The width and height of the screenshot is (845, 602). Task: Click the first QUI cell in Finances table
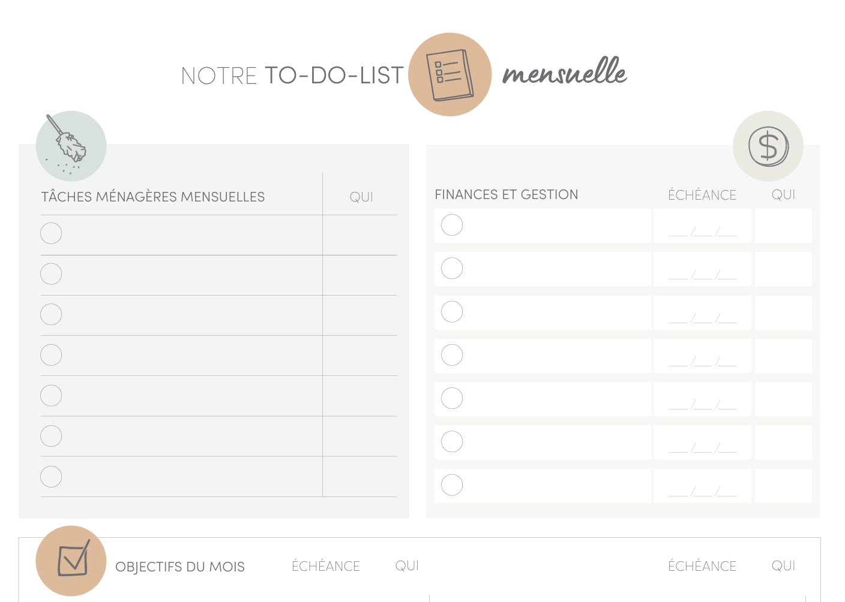click(x=783, y=226)
